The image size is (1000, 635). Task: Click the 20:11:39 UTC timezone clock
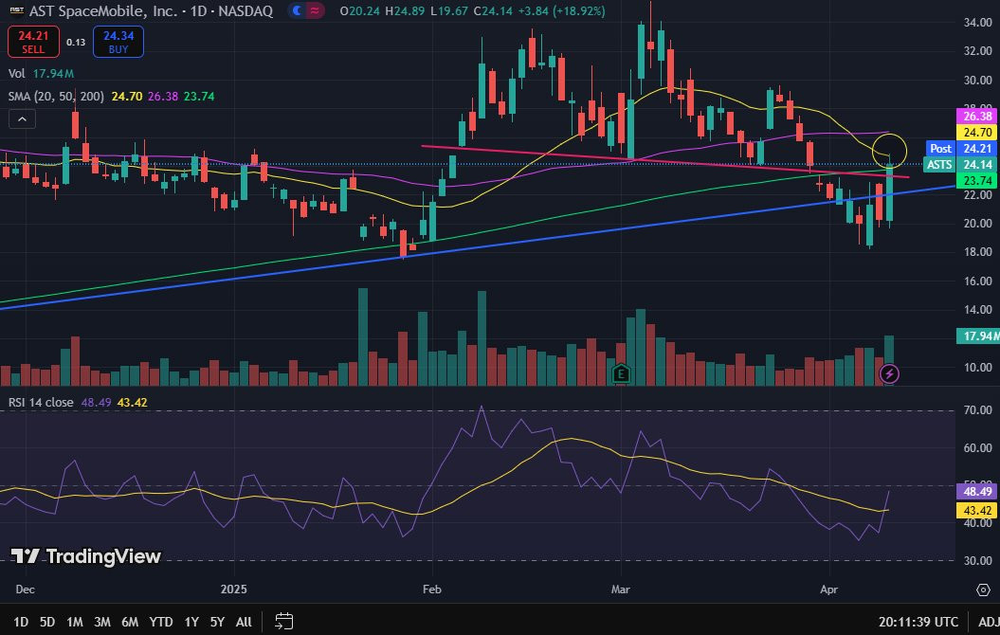coord(918,622)
